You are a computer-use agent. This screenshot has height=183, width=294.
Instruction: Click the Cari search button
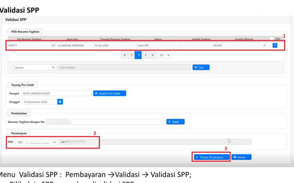[x=201, y=67]
